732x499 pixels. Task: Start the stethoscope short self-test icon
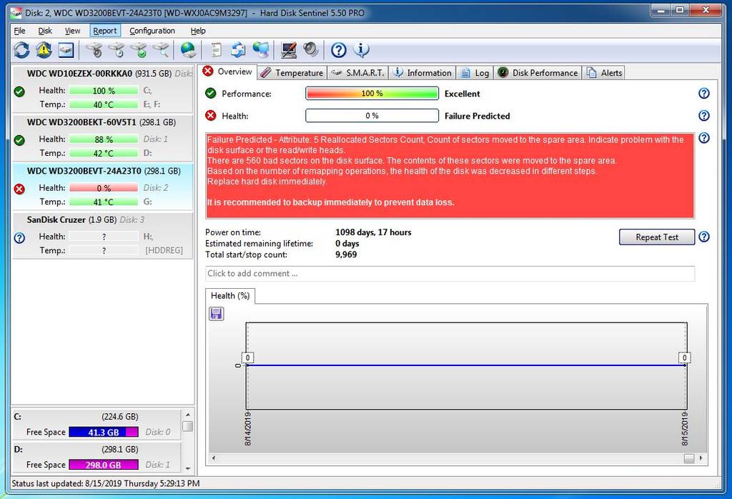coord(94,49)
